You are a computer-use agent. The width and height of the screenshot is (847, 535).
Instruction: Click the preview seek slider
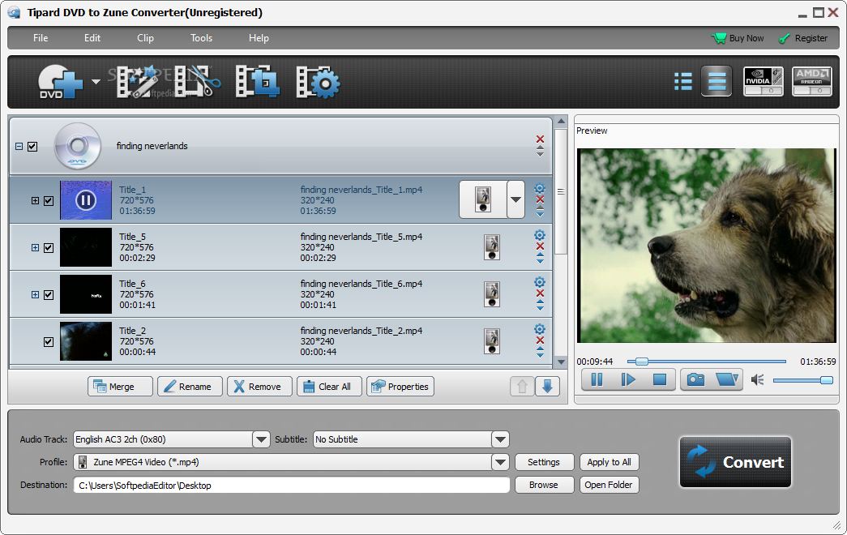707,361
